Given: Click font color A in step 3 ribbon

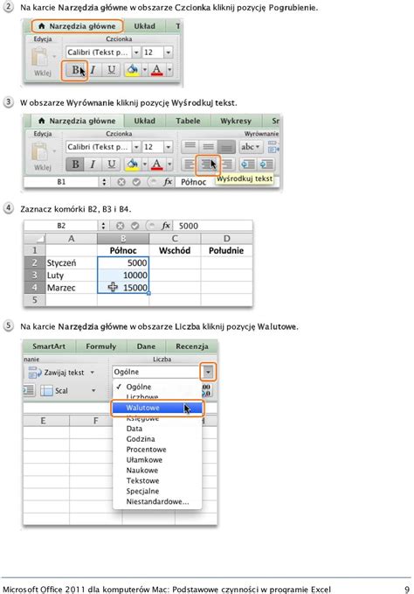Looking at the screenshot, I should (x=156, y=164).
